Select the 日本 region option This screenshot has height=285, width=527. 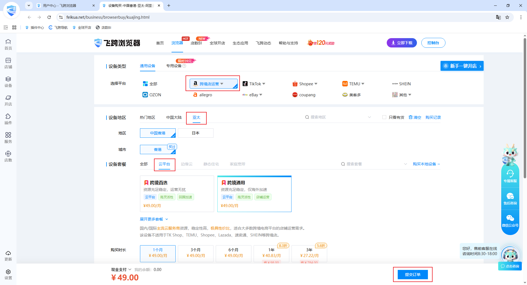point(196,133)
